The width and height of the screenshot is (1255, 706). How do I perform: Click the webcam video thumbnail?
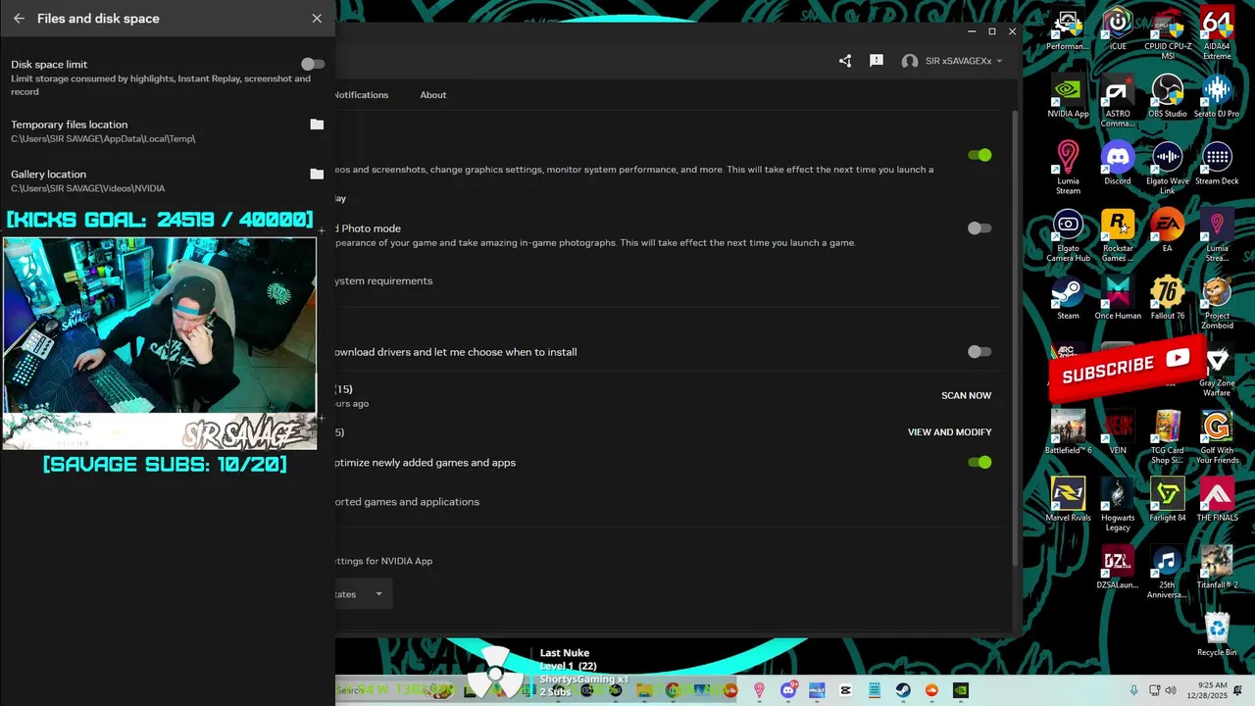pos(159,343)
